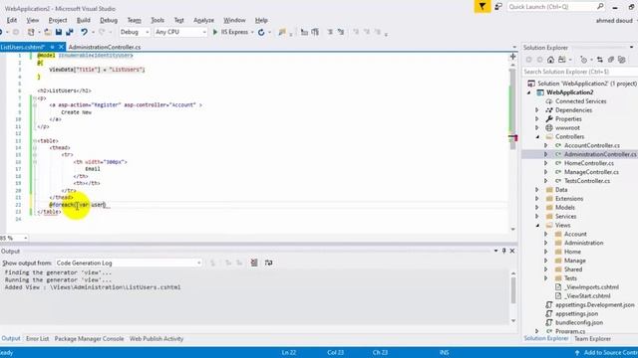Viewport: 638px width, 358px height.
Task: Click the Uncomment Selection toolbar icon
Action: click(341, 32)
